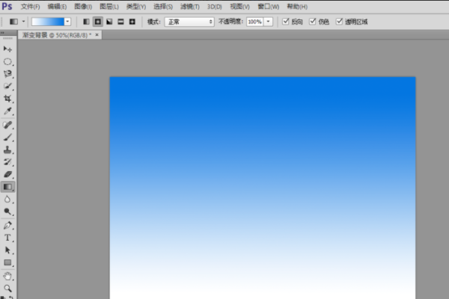Open the opacity slider dropdown arrow
The width and height of the screenshot is (449, 299).
[269, 22]
